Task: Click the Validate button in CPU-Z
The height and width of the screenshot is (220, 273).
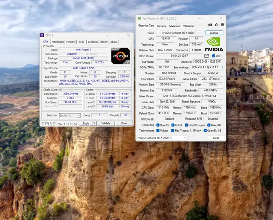Action: coord(106,123)
